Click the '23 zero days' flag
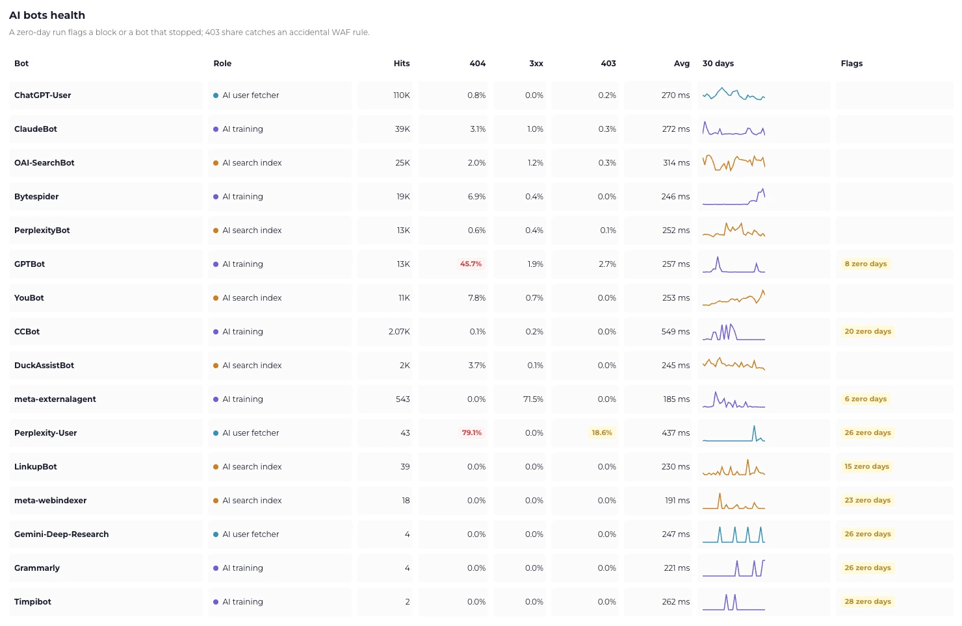 [868, 501]
